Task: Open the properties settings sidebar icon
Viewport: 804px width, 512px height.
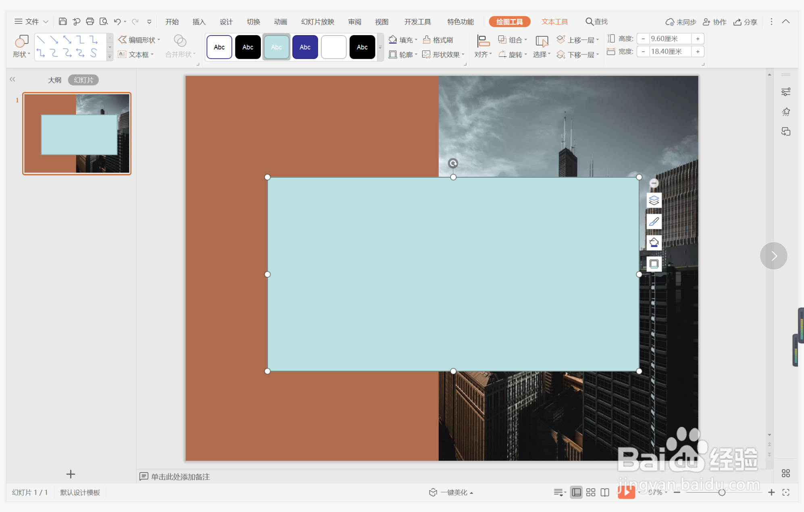Action: click(785, 92)
